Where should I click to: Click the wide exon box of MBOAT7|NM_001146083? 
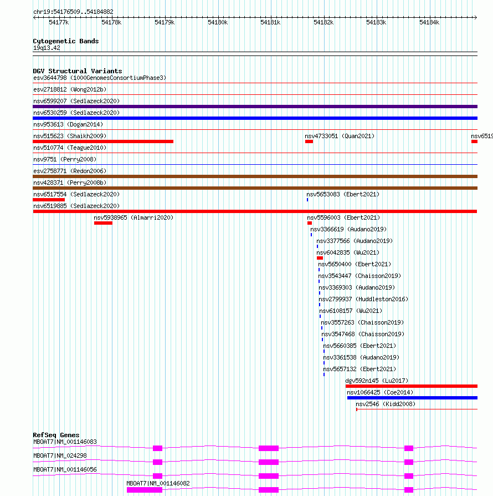click(x=269, y=448)
